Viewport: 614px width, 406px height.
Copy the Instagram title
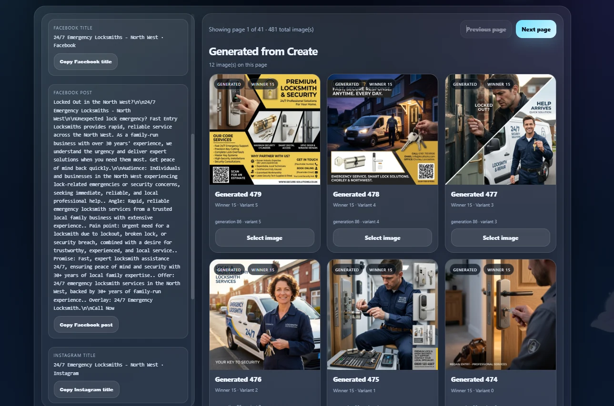[87, 389]
